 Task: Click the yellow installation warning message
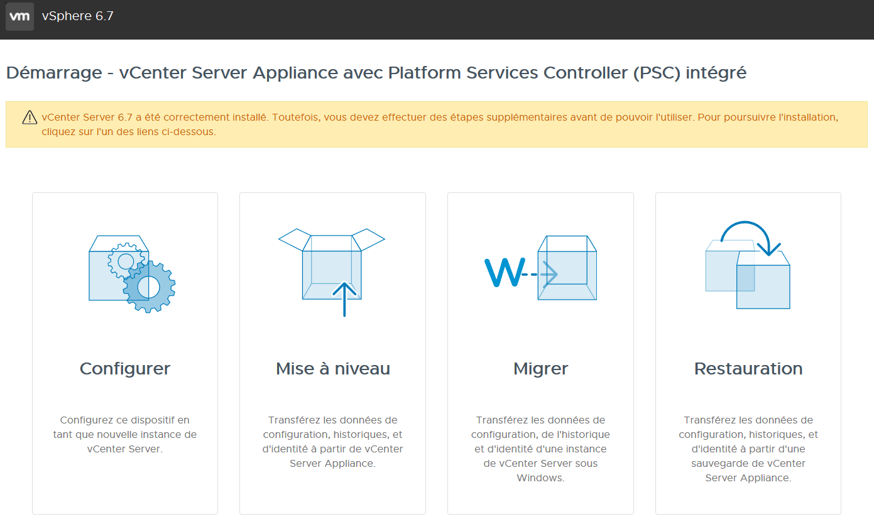tap(440, 124)
